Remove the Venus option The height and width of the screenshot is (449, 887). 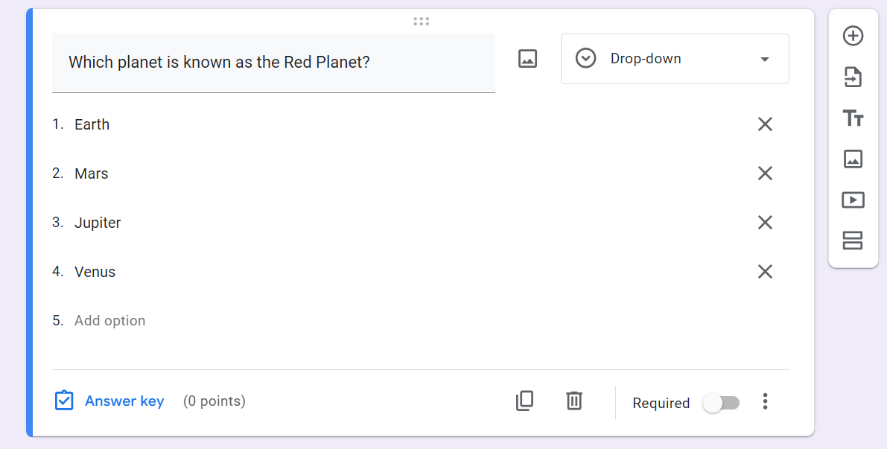(765, 272)
